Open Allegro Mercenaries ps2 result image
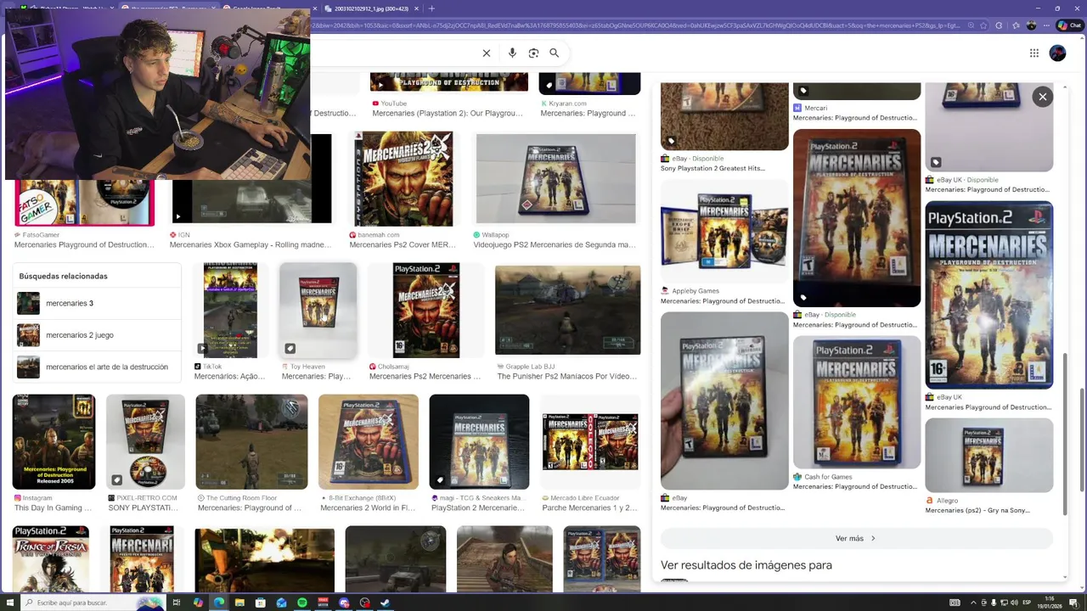 (988, 455)
